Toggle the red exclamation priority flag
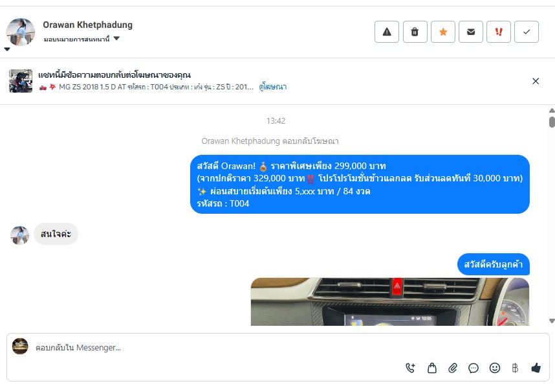The height and width of the screenshot is (388, 555). (499, 32)
